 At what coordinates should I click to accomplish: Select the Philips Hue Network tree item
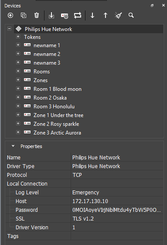point(48,29)
